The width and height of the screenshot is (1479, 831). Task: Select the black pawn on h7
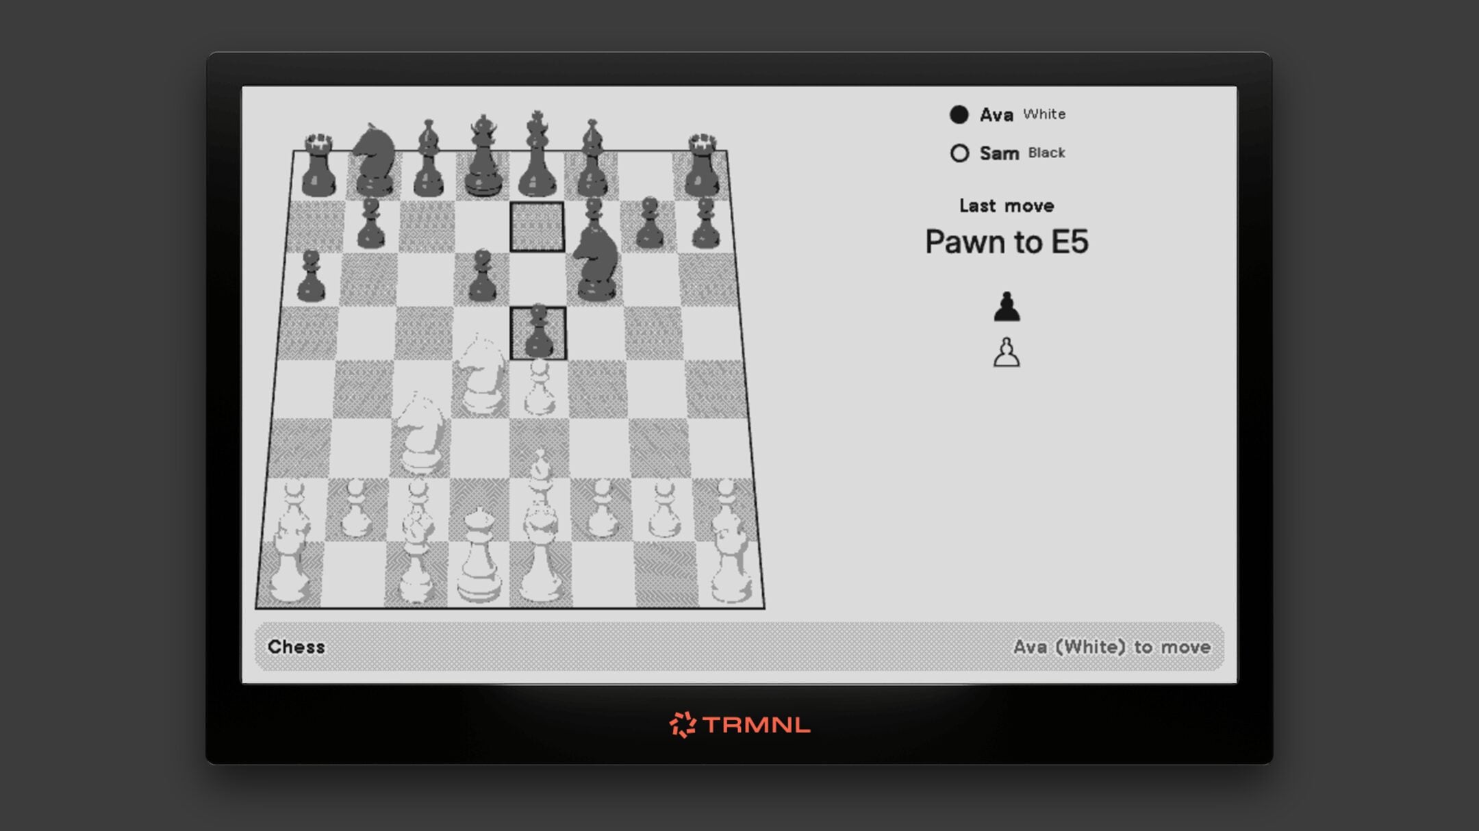706,222
